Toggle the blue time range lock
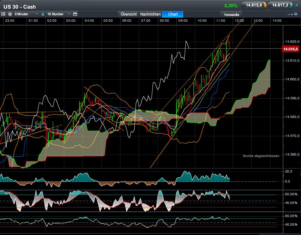 pos(43,14)
